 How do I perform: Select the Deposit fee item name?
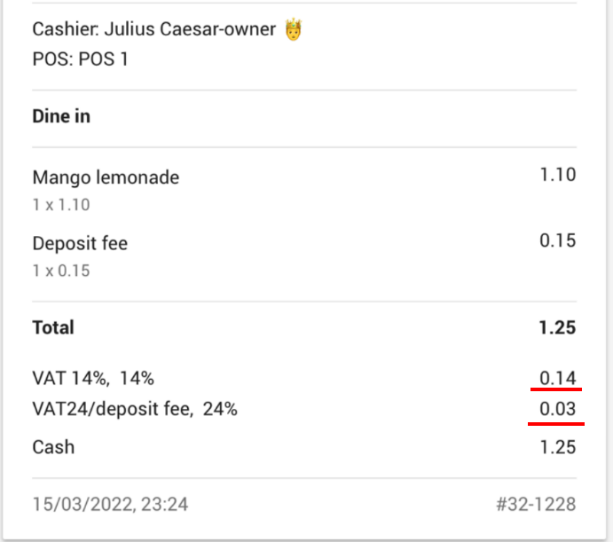tap(80, 243)
